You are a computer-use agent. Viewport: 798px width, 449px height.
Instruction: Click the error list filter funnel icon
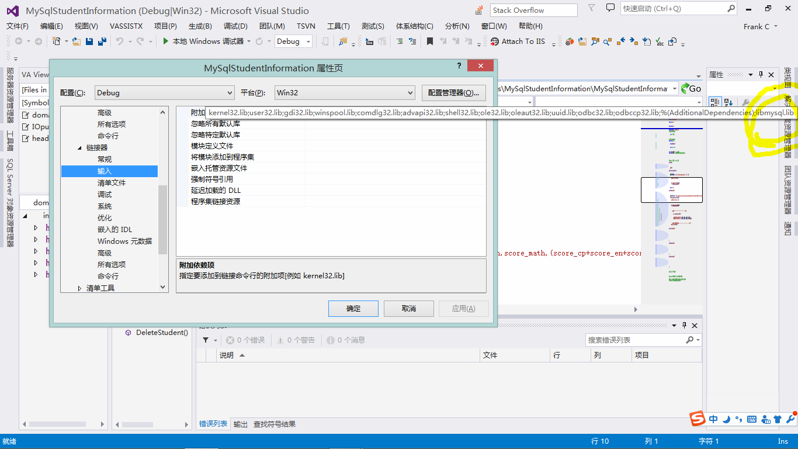206,340
